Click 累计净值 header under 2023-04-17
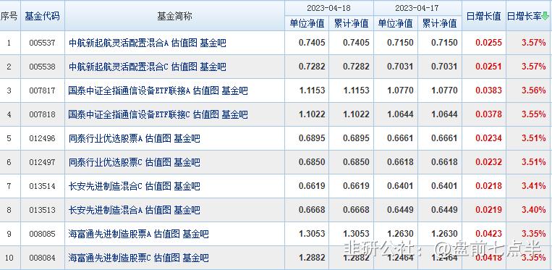The height and width of the screenshot is (270, 552). tap(440, 24)
